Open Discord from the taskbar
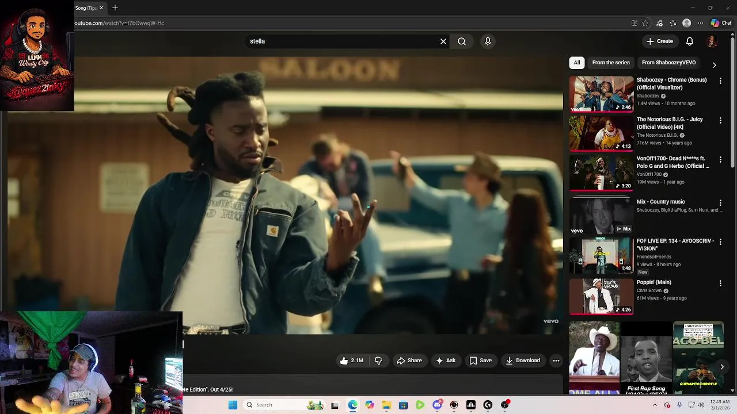 tap(437, 405)
